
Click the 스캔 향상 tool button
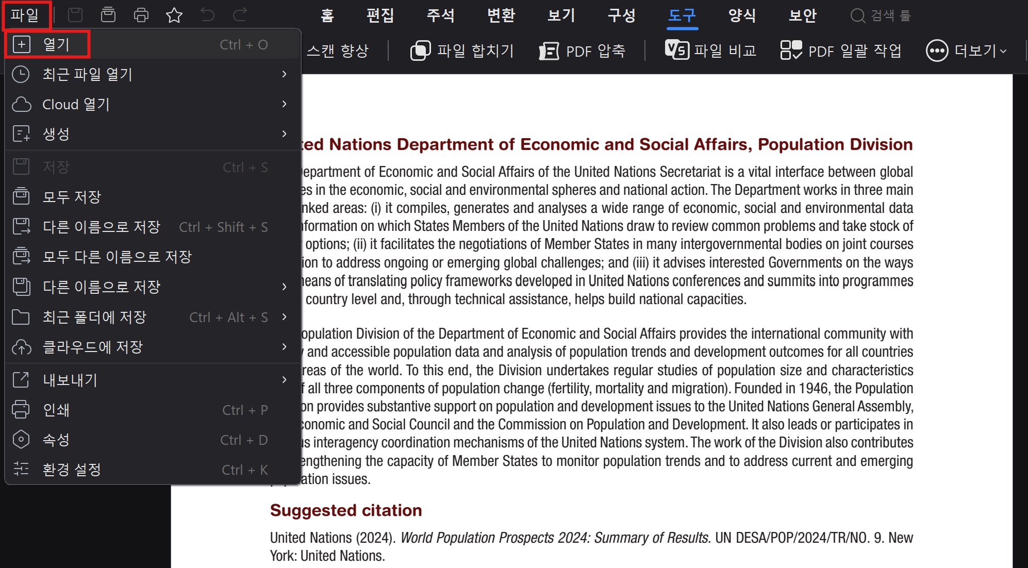338,51
